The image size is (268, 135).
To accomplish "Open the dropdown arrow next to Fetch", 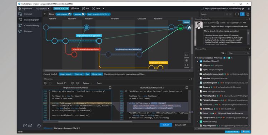I will coord(103,9).
